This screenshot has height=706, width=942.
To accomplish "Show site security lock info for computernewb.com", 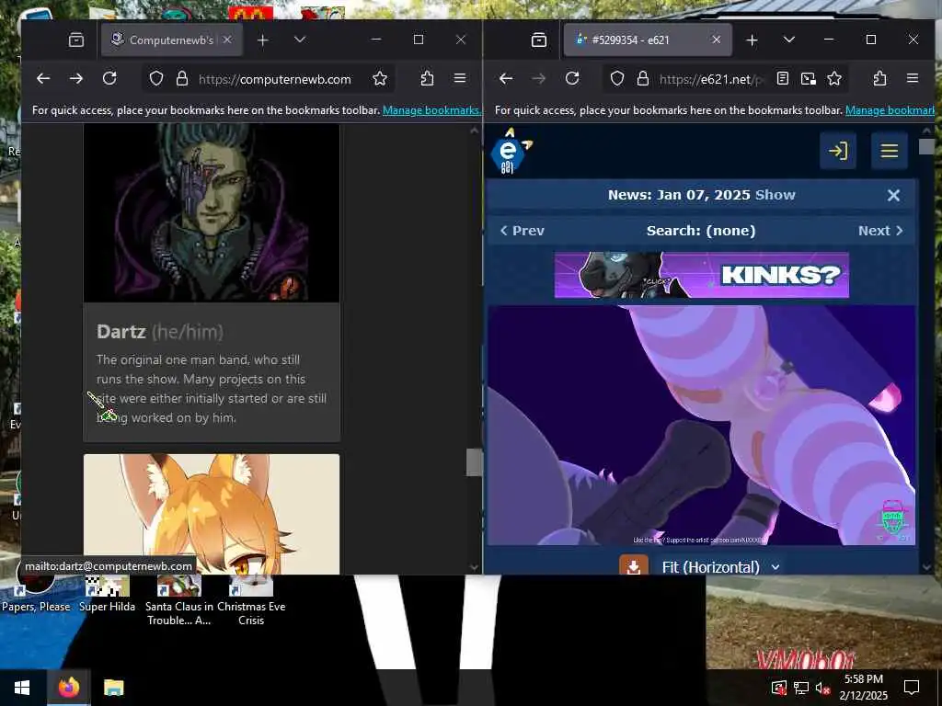I will 182,79.
